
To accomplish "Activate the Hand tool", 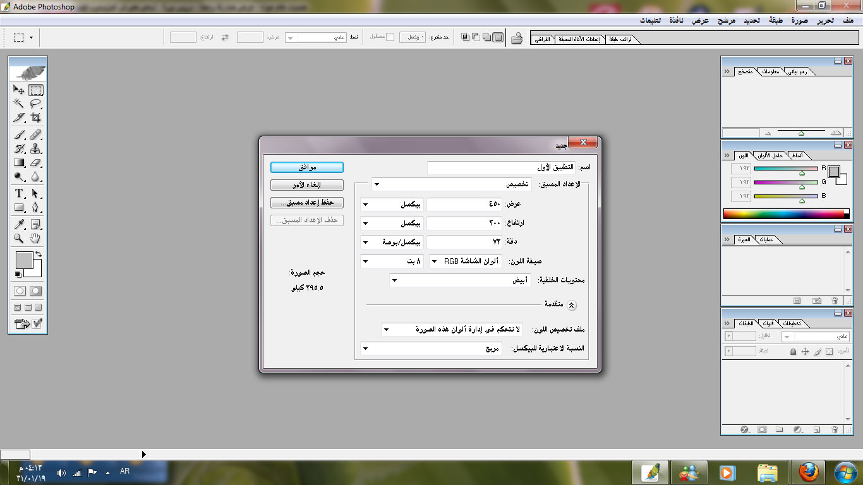I will point(36,239).
